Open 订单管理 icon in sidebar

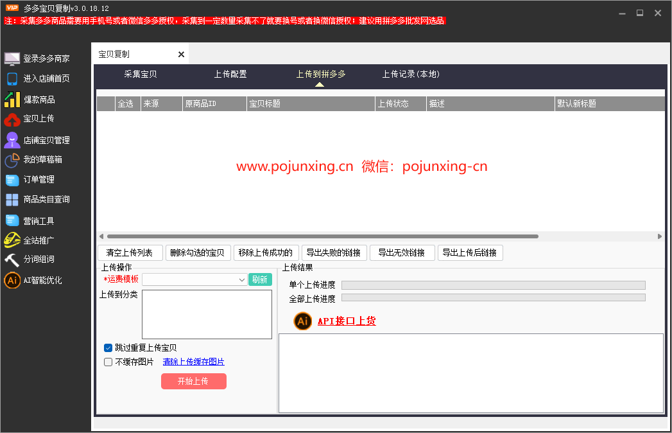pos(12,180)
